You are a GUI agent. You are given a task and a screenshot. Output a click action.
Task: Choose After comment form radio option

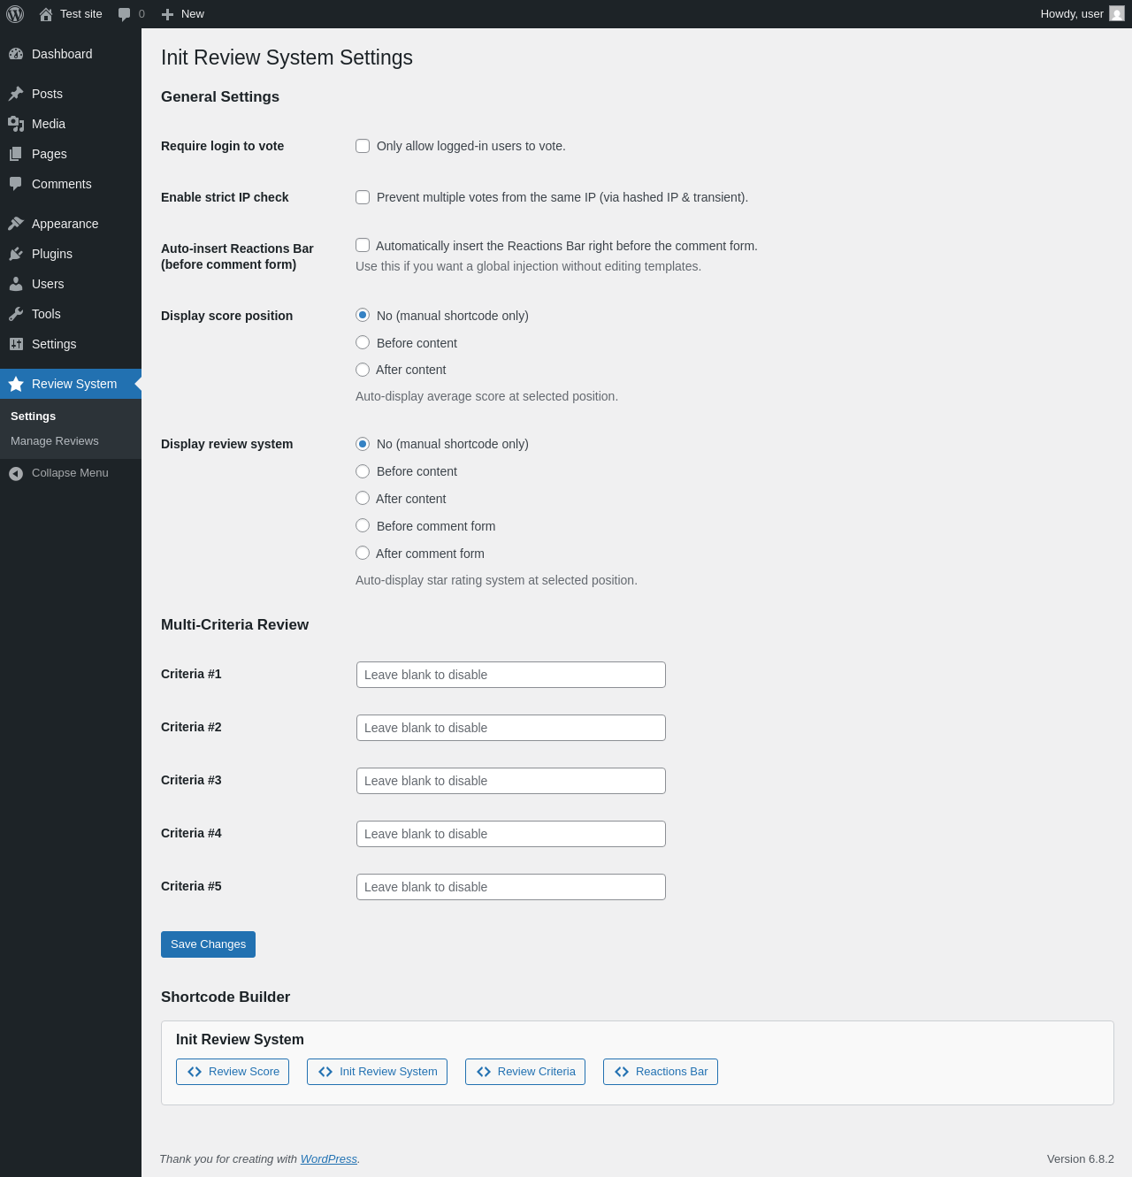[363, 553]
